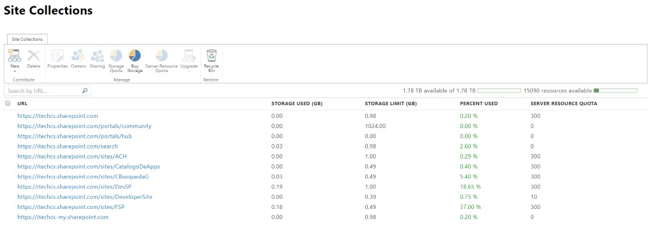Click the Owners ribbon icon
Screen dimensions: 654x251
coord(78,56)
